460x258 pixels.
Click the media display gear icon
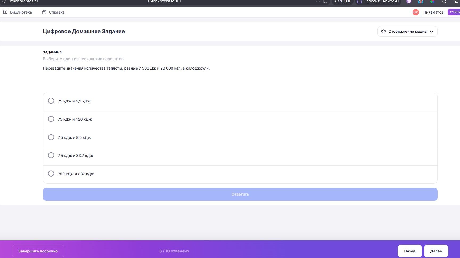point(384,31)
